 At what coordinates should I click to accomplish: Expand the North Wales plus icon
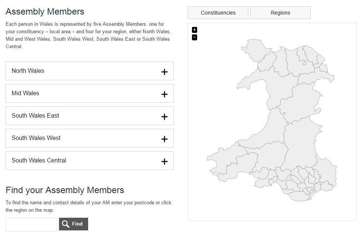[164, 72]
